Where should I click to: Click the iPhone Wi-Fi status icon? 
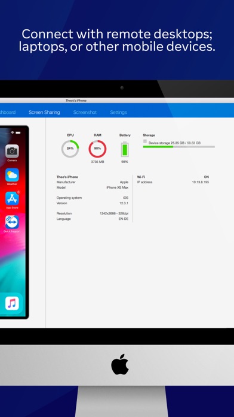[12, 132]
